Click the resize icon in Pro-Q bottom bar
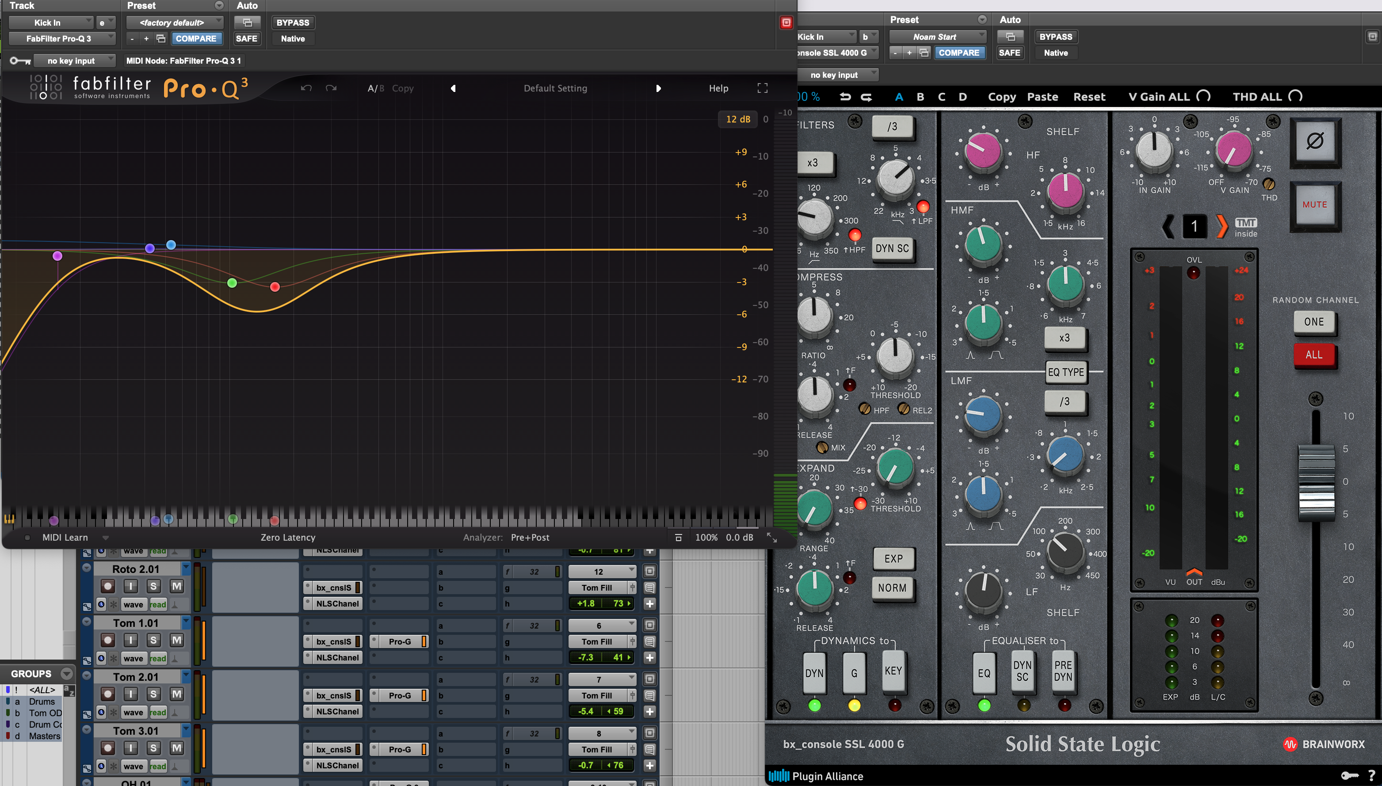The height and width of the screenshot is (786, 1382). (x=772, y=538)
